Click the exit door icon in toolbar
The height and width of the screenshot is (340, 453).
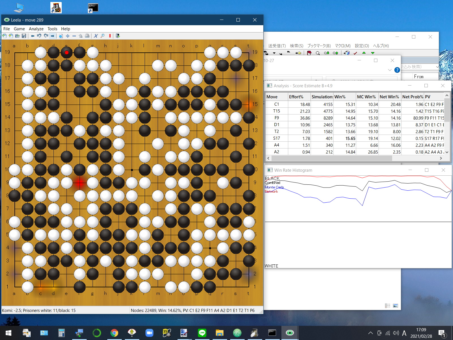(x=118, y=36)
